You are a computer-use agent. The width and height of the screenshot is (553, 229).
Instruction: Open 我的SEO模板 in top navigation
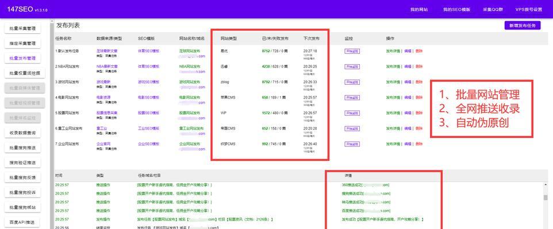456,10
